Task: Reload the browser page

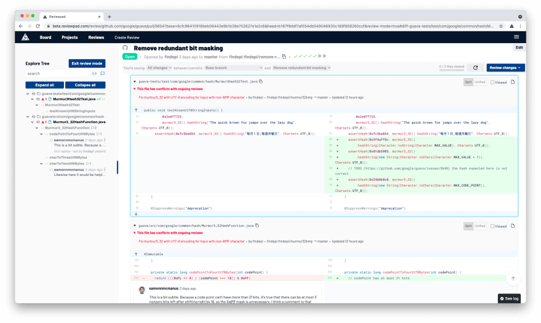Action: pos(38,26)
